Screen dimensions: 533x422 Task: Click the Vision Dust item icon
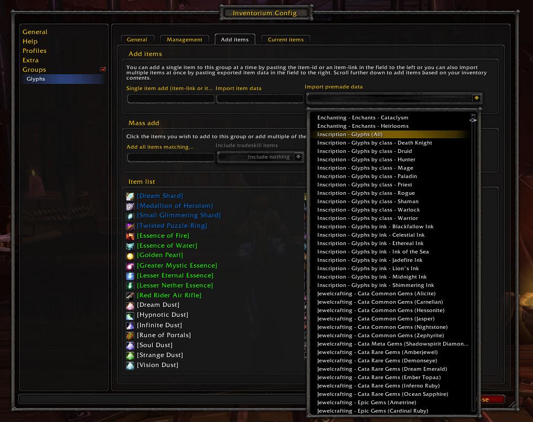[x=130, y=365]
